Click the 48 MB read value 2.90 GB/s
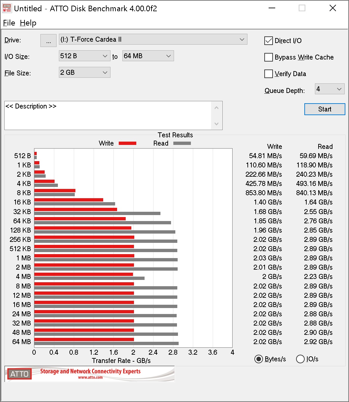Viewport: 349px width, 402px height. click(318, 333)
